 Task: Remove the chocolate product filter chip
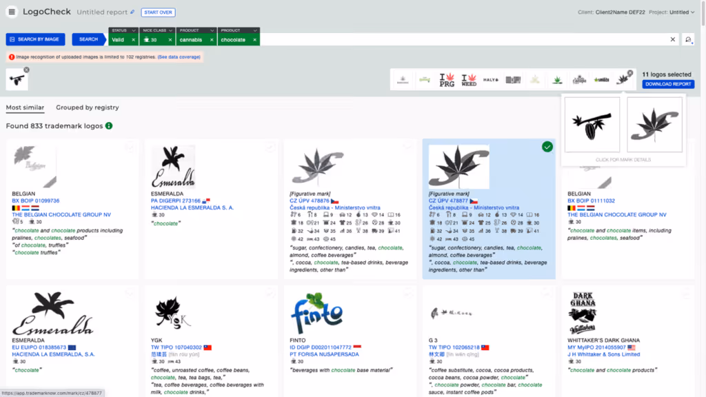click(254, 39)
